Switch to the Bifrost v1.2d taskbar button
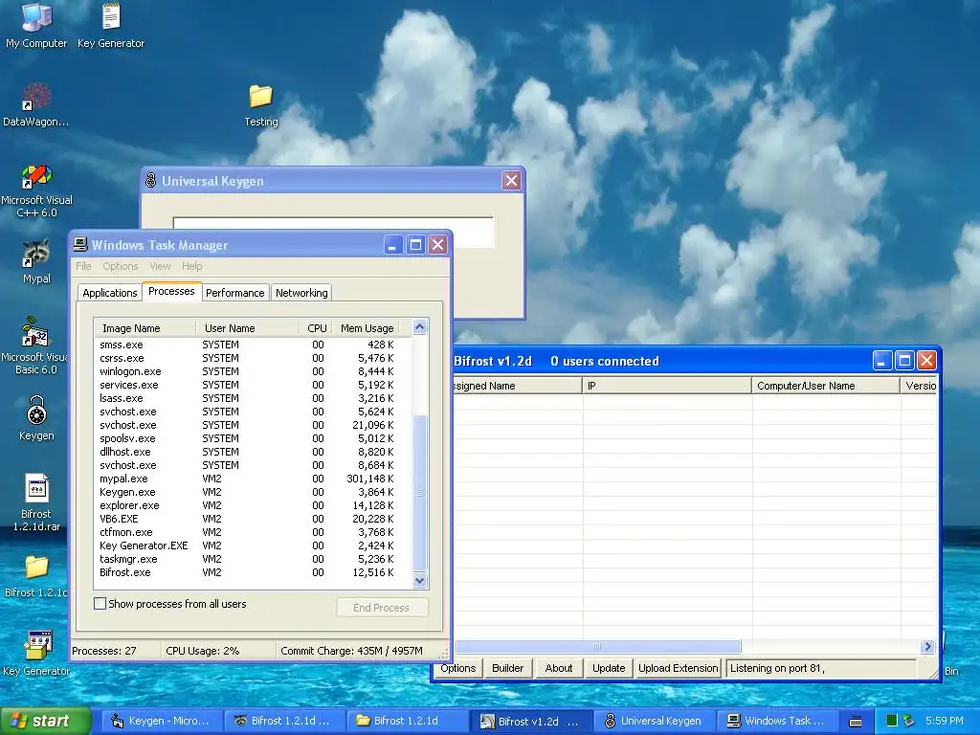 coord(528,721)
